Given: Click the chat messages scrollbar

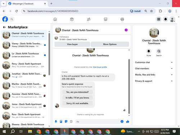Looking at the screenshot, I should [129, 86].
